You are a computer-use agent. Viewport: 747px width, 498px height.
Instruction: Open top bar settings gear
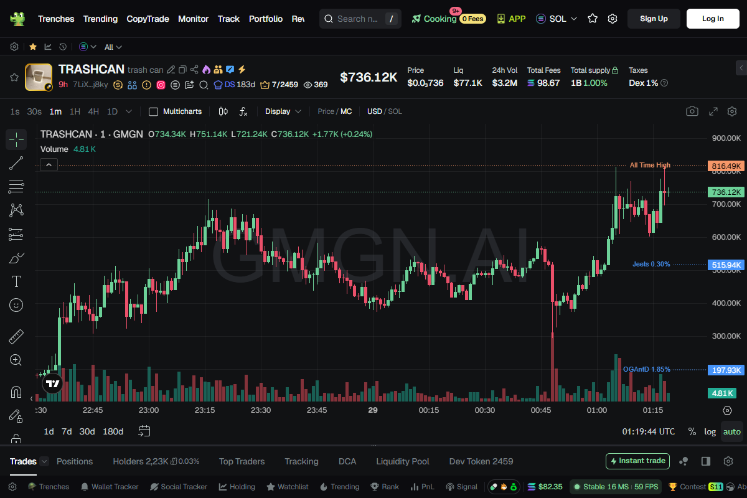point(613,19)
